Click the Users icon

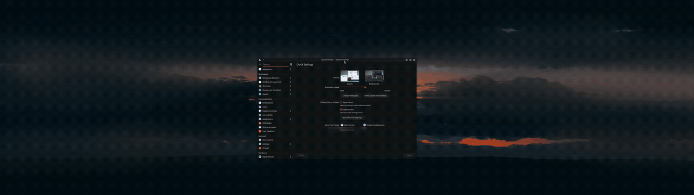click(260, 107)
